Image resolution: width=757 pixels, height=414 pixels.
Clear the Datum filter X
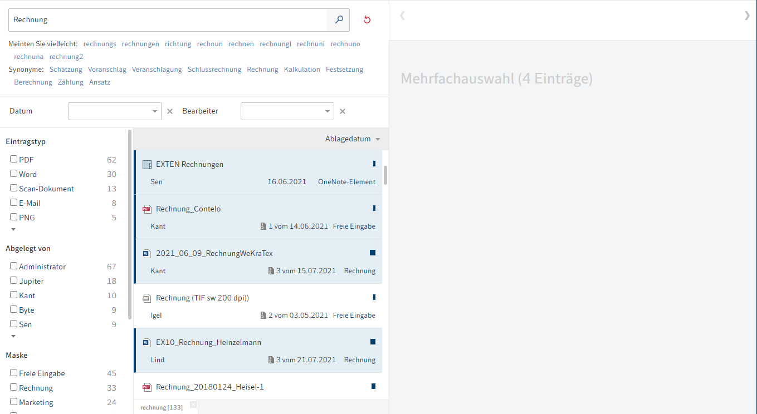point(170,111)
